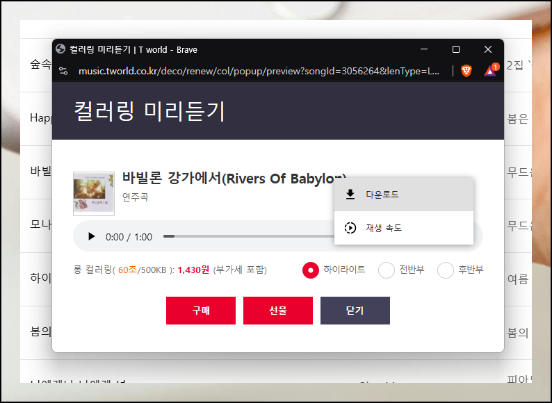Close the Brave popup window
This screenshot has width=552, height=403.
pos(488,49)
